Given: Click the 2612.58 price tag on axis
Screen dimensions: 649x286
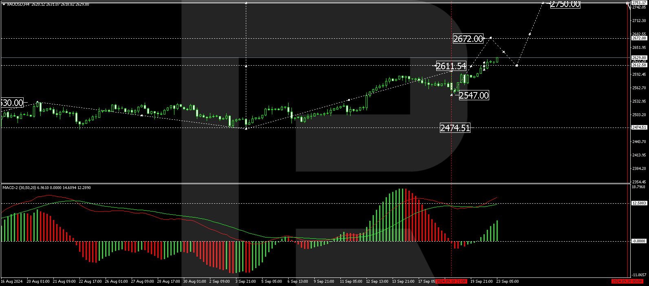Looking at the screenshot, I should 639,65.
